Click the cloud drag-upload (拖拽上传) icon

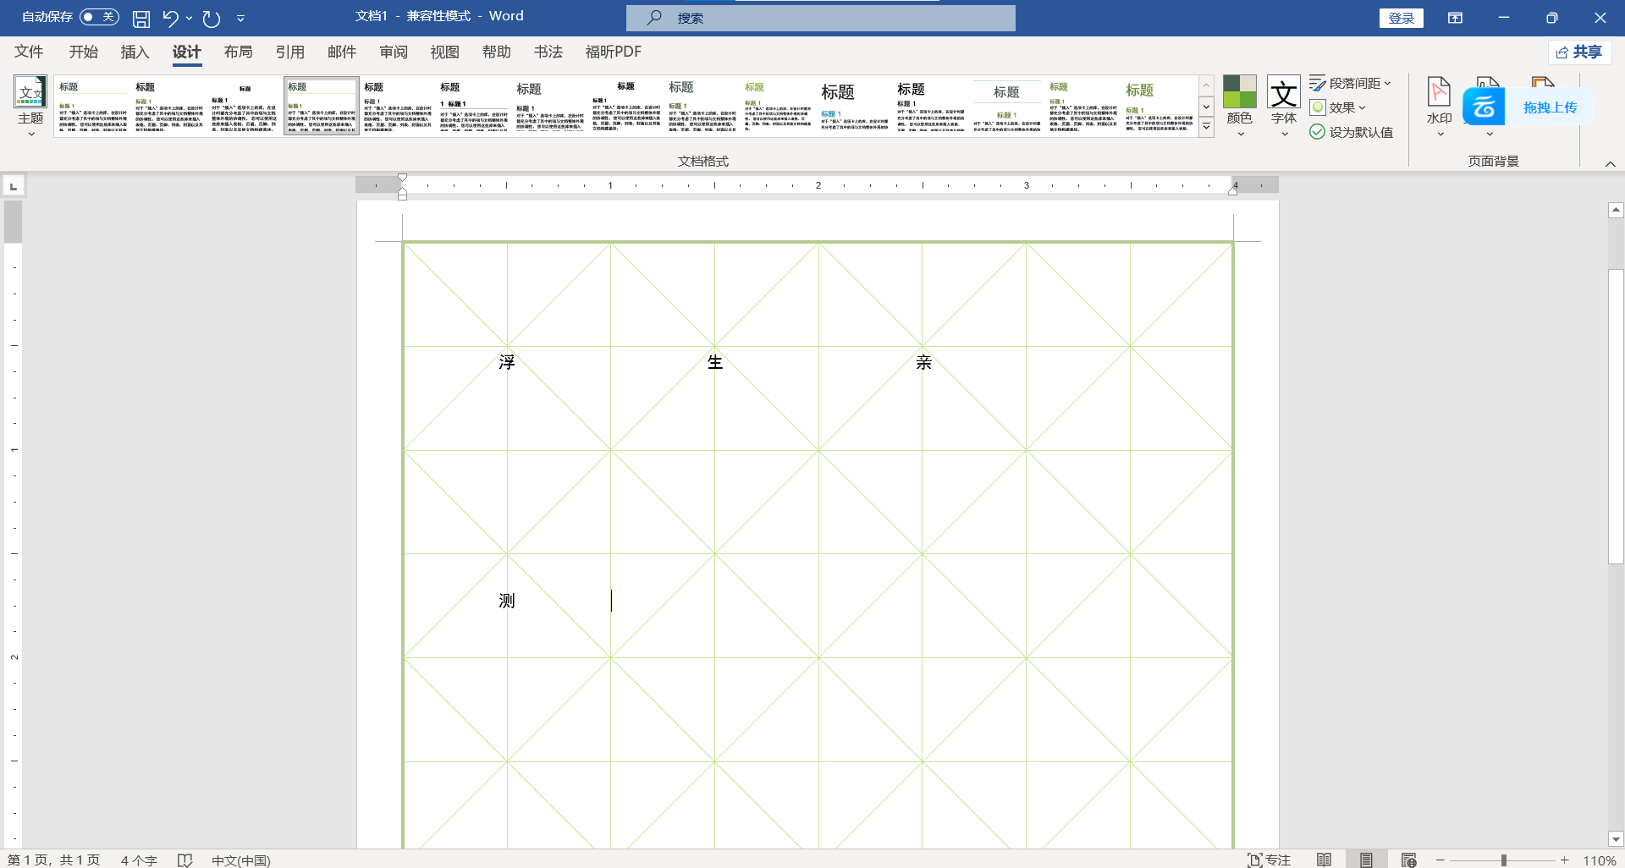pyautogui.click(x=1484, y=107)
